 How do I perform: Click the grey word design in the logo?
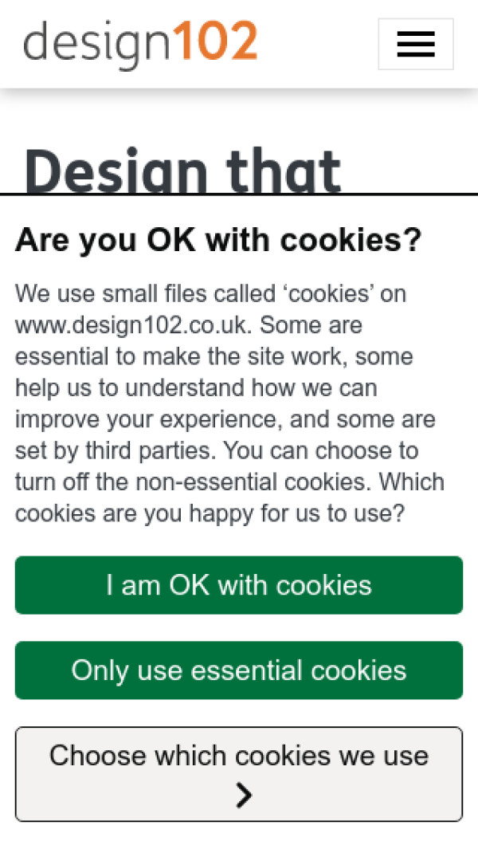click(96, 45)
